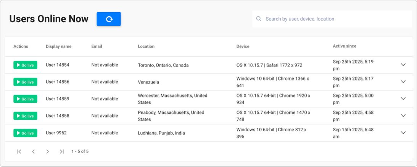
Task: Go to the first page
Action: click(x=19, y=152)
